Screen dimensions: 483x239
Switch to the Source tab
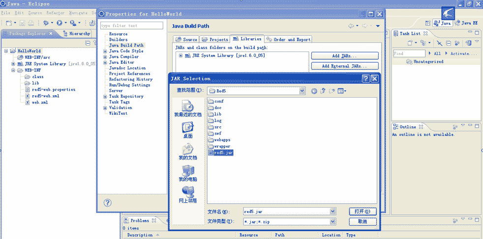coord(186,39)
